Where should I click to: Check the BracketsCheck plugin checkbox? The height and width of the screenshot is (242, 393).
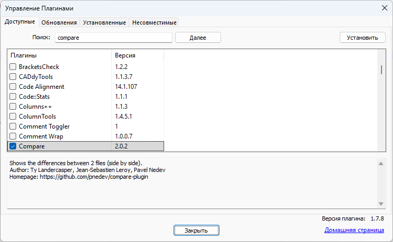pos(13,67)
